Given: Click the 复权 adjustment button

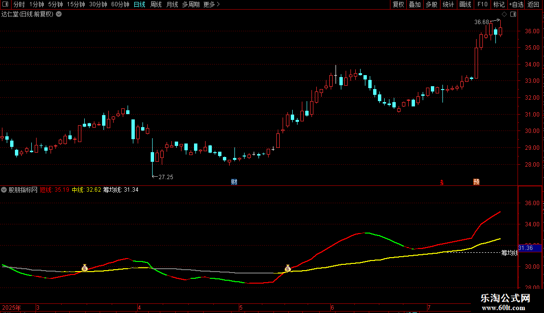Looking at the screenshot, I should pos(398,4).
